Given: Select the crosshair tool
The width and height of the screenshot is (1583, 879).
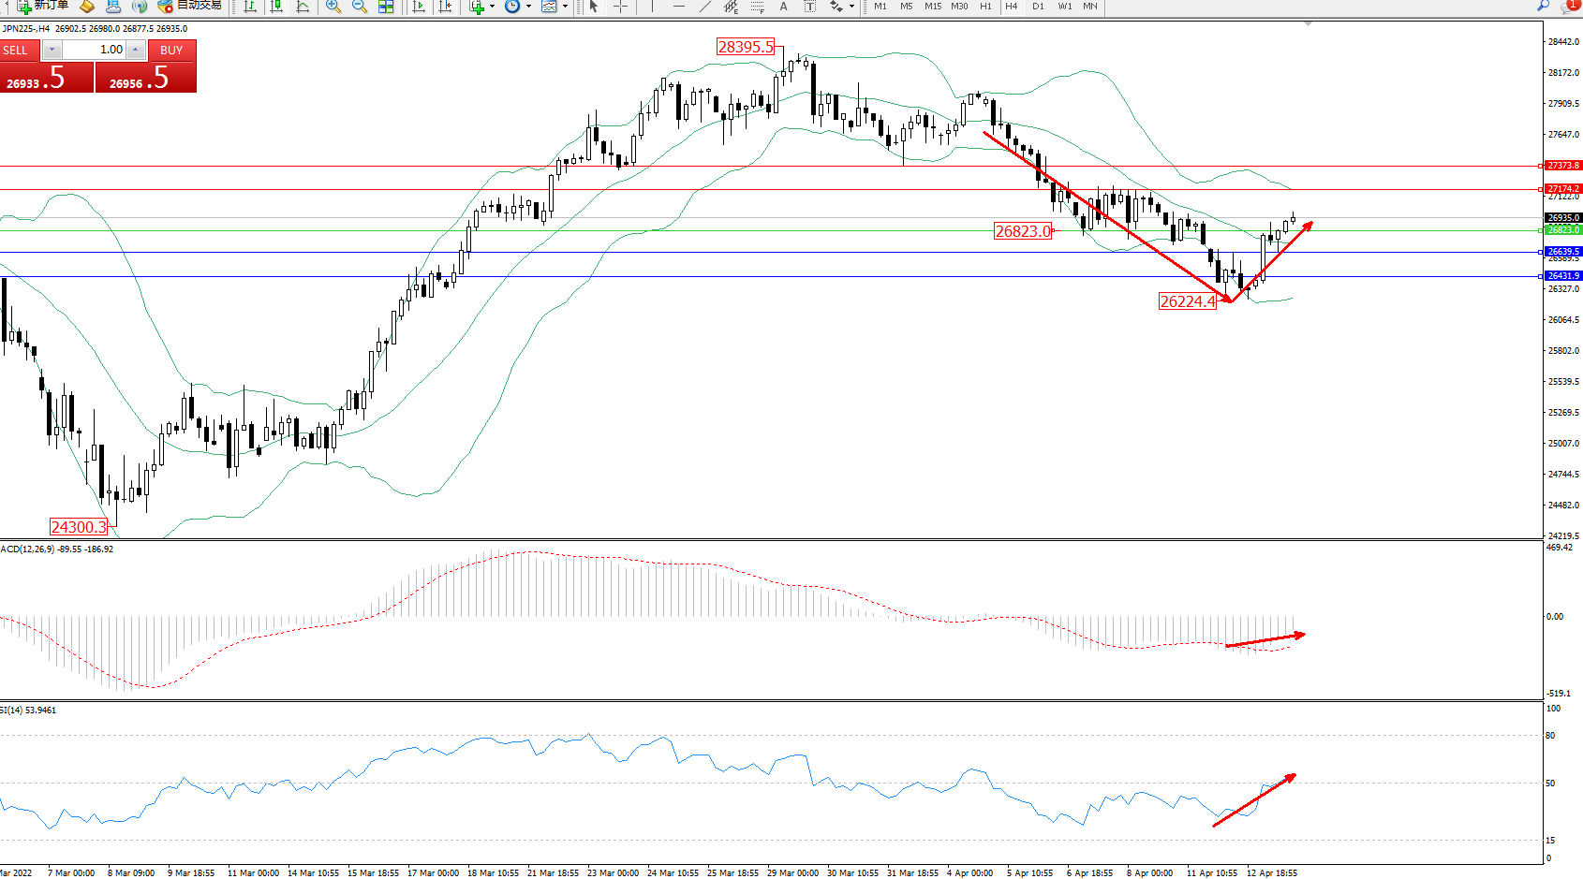Looking at the screenshot, I should (x=620, y=7).
